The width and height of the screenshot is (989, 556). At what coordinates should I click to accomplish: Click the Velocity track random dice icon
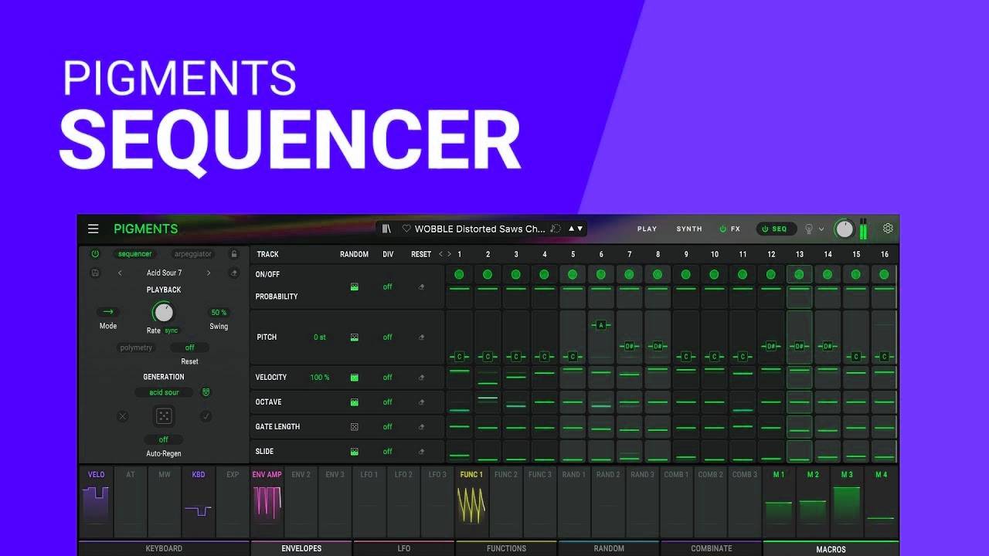pos(354,378)
